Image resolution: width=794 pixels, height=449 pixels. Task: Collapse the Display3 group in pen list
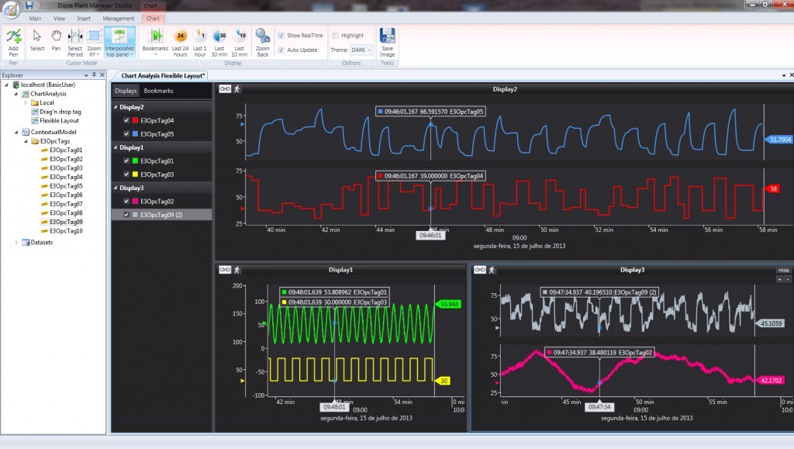116,188
